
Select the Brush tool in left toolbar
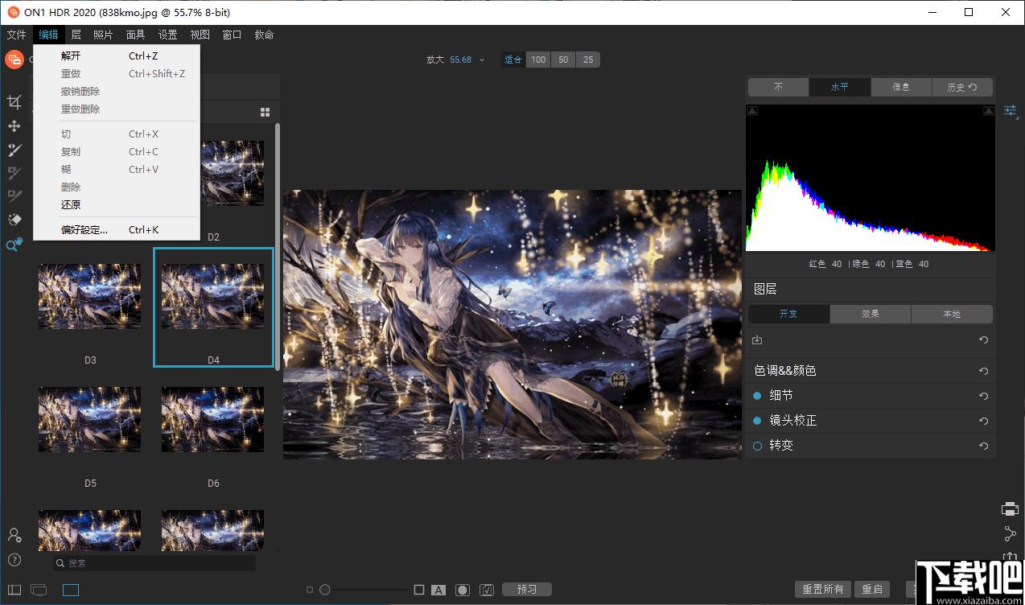pos(14,150)
